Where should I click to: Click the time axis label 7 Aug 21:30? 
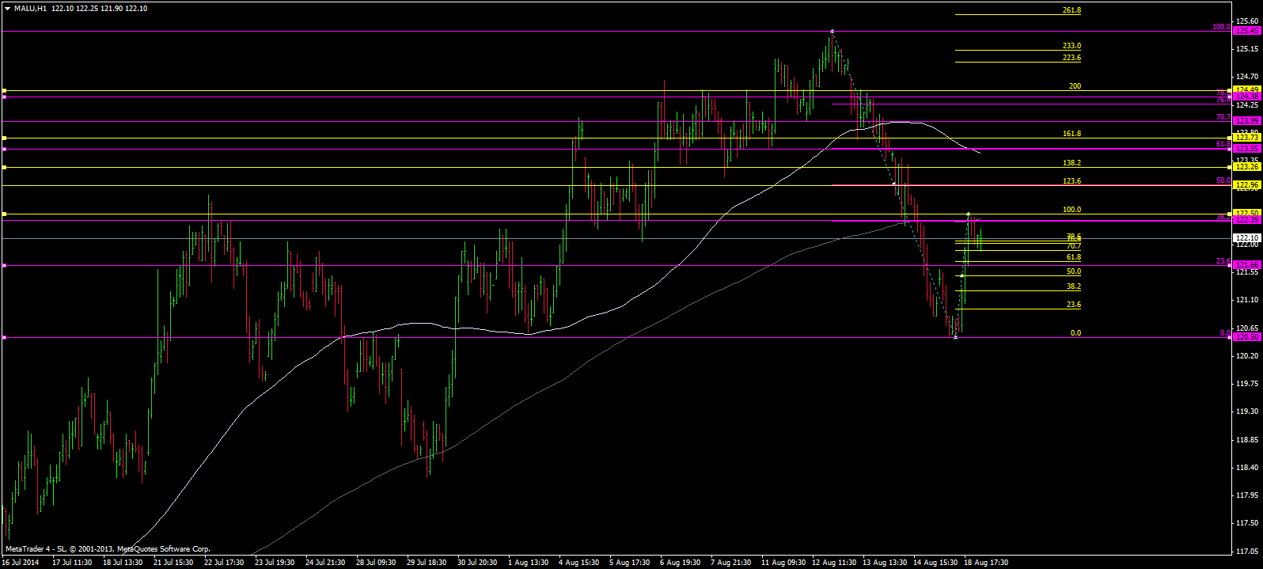[731, 563]
